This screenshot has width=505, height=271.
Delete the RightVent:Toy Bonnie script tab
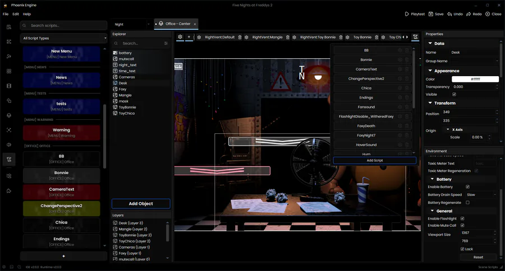pyautogui.click(x=341, y=38)
